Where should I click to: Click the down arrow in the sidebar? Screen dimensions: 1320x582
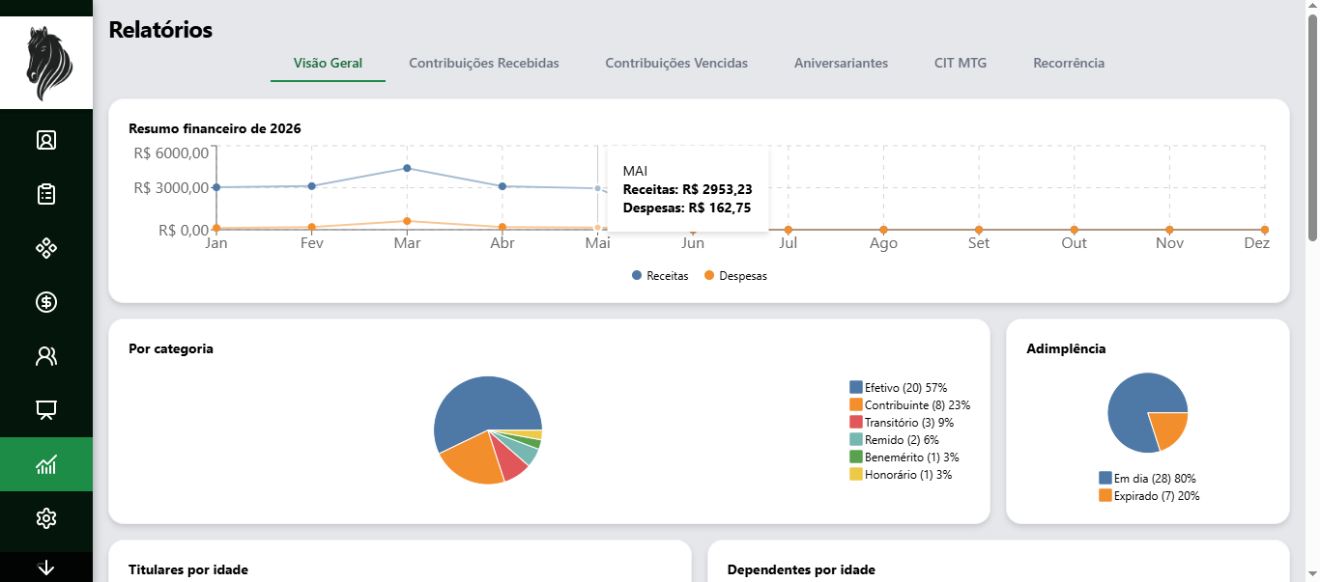point(46,568)
